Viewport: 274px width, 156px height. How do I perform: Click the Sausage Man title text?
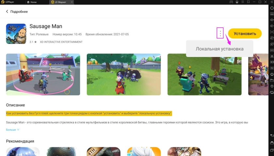coord(46,26)
